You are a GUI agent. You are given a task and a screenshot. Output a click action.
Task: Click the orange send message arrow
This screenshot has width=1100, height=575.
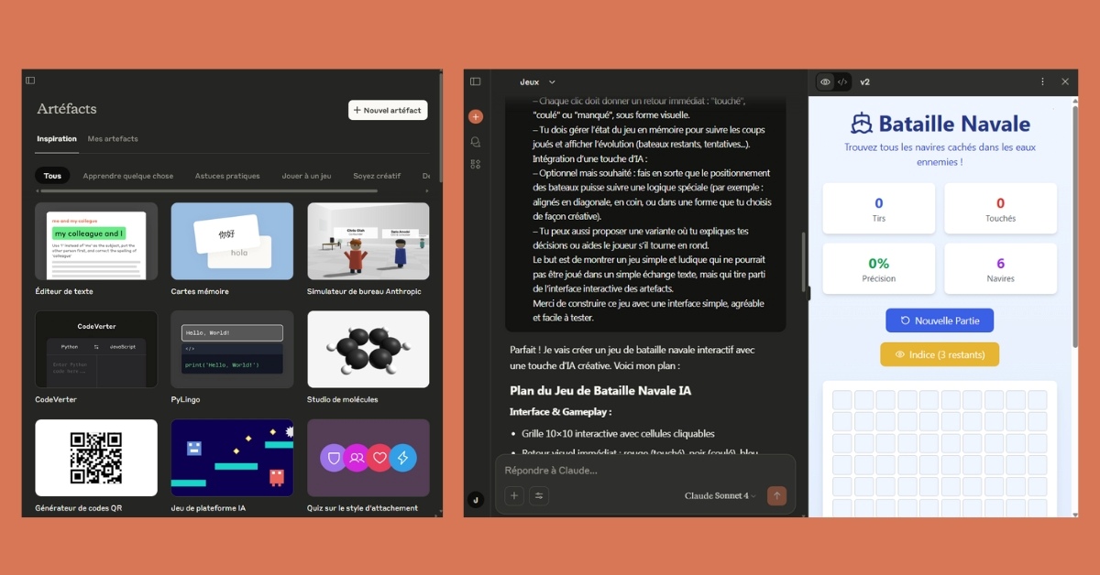coord(777,495)
